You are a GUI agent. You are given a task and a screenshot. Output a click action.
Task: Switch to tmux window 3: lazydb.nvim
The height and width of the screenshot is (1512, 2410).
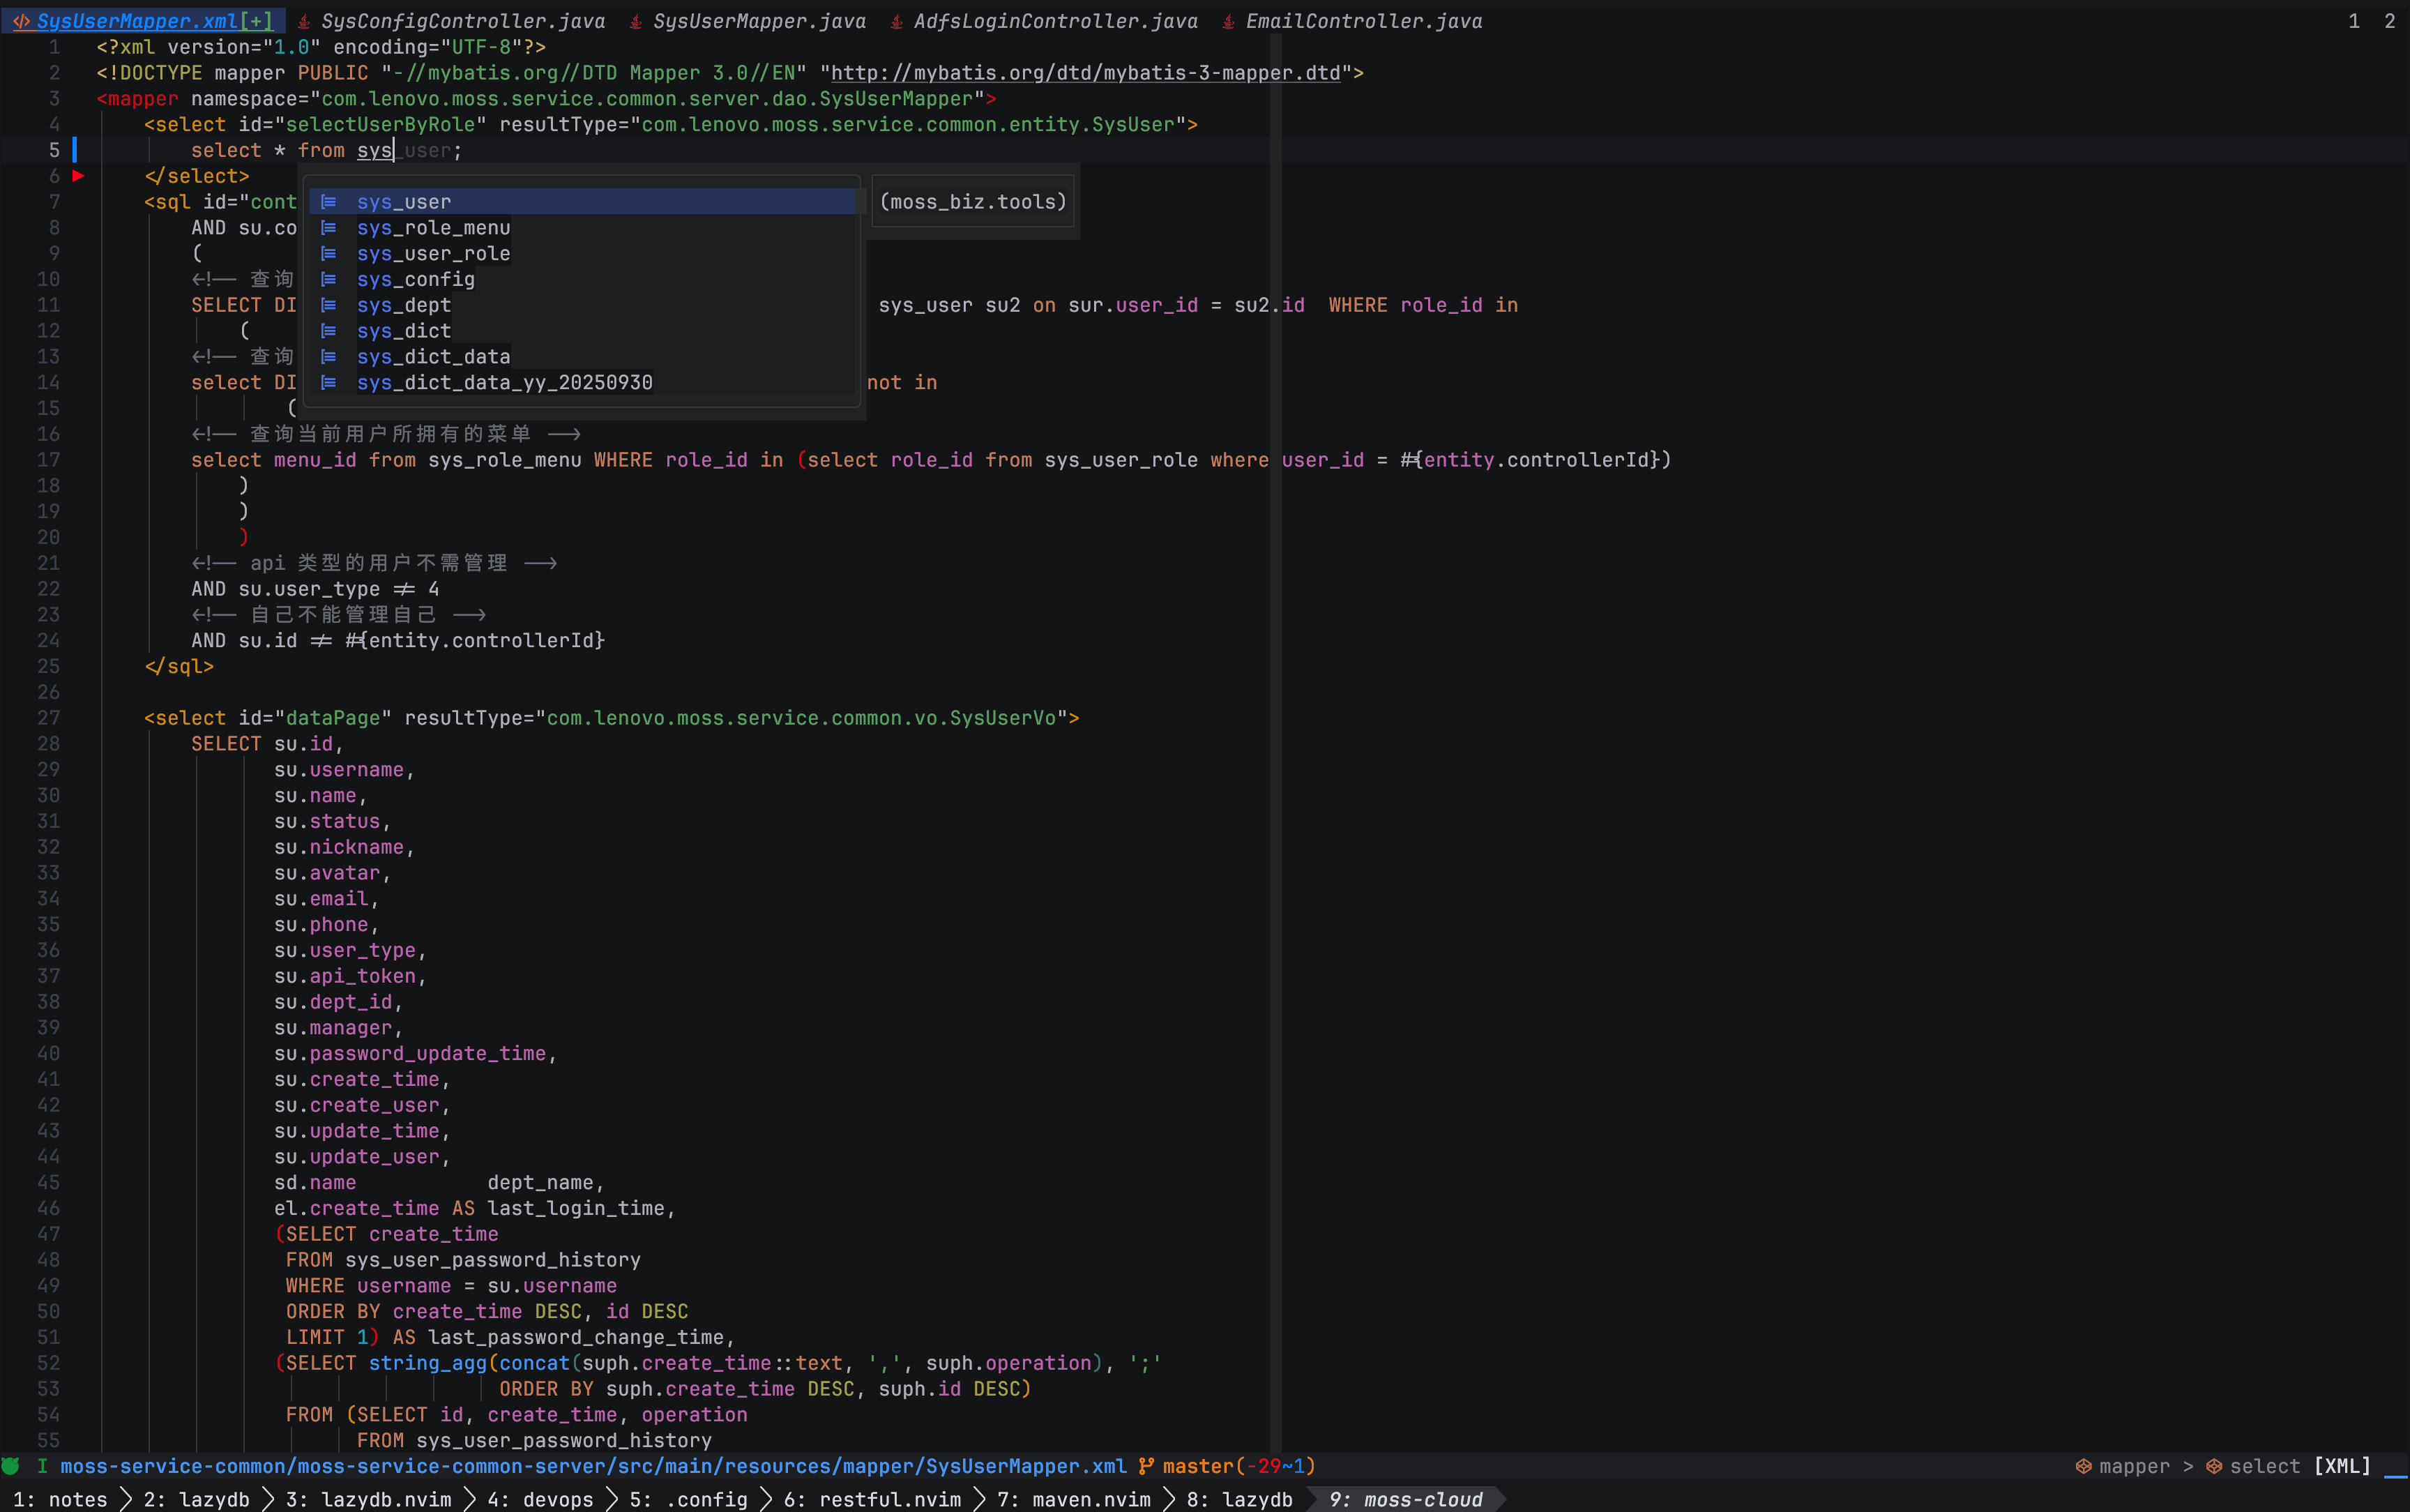(368, 1499)
